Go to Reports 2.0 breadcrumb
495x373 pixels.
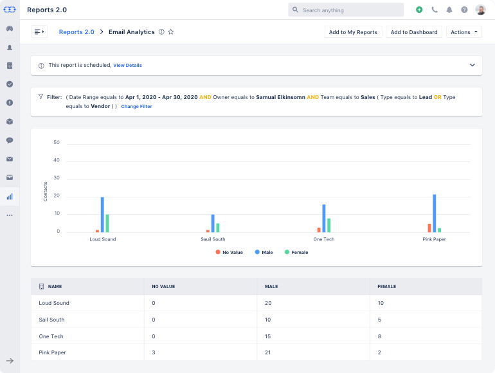click(x=76, y=32)
